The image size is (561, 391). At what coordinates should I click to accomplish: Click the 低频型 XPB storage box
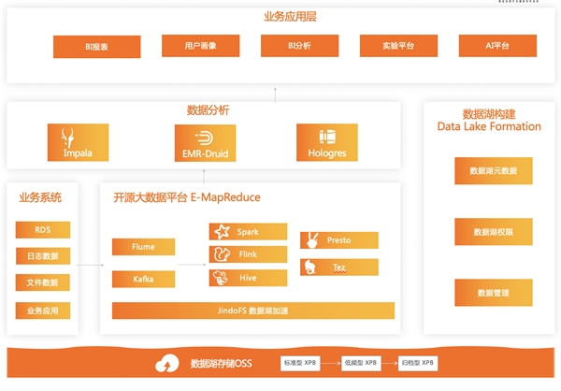coord(361,363)
